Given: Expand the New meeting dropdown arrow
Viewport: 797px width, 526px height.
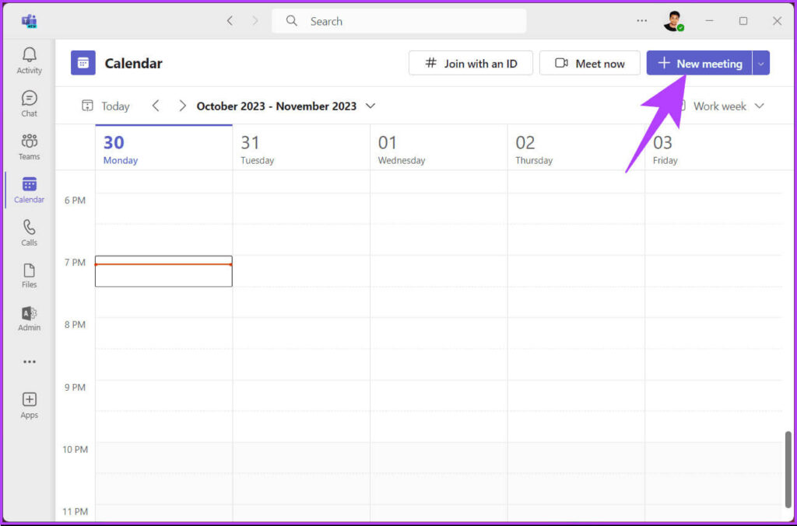Looking at the screenshot, I should point(761,63).
